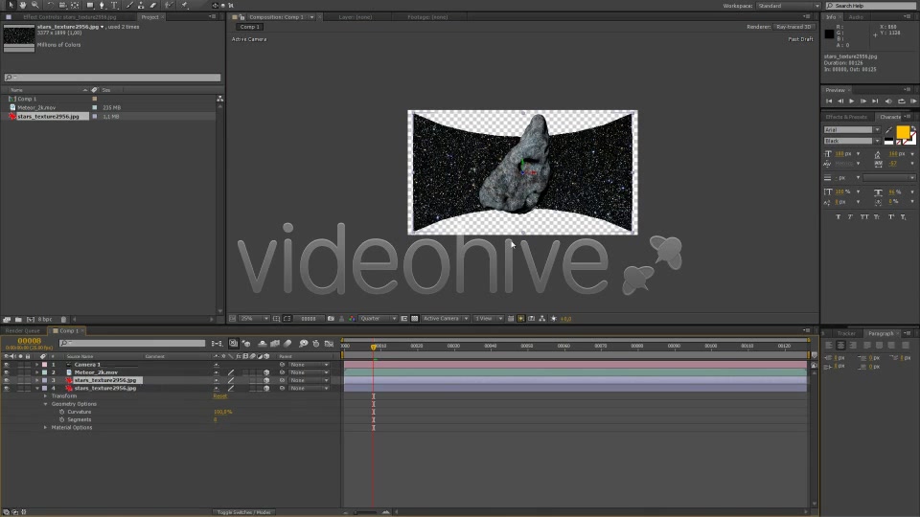The height and width of the screenshot is (517, 920).
Task: Toggle region of interest in viewer
Action: [x=404, y=318]
